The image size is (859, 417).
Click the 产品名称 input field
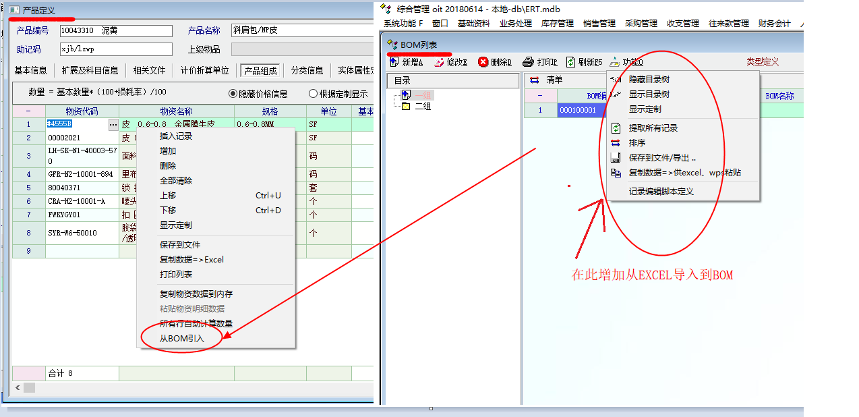click(301, 30)
